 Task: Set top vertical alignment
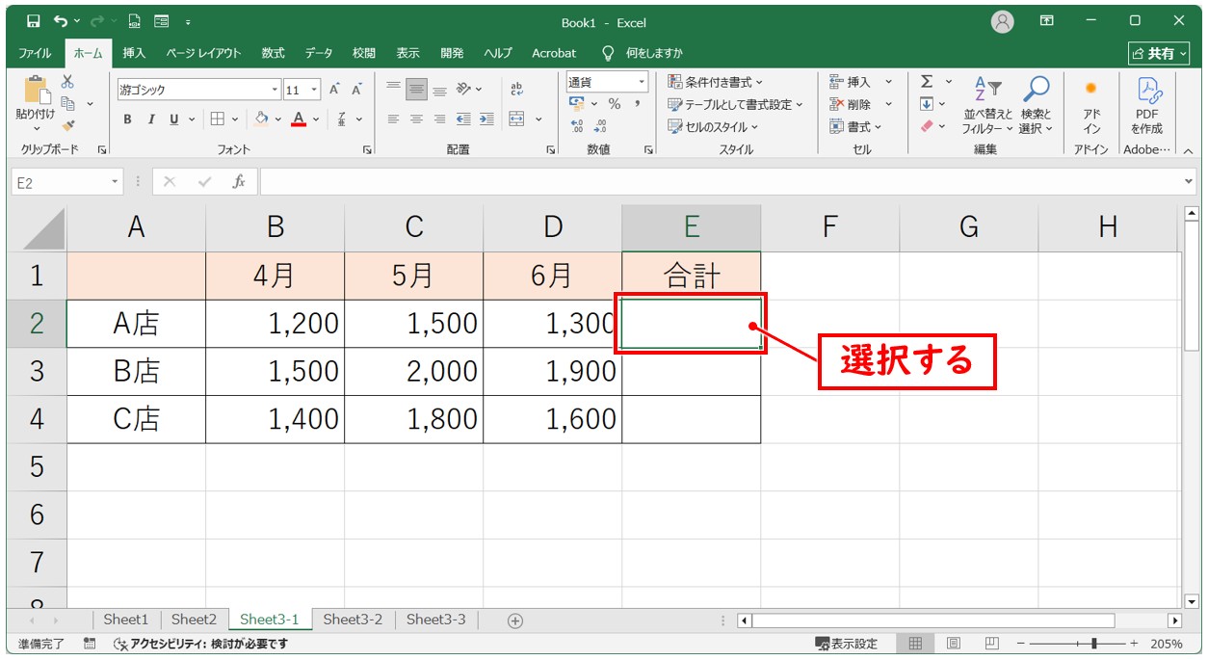tap(393, 90)
